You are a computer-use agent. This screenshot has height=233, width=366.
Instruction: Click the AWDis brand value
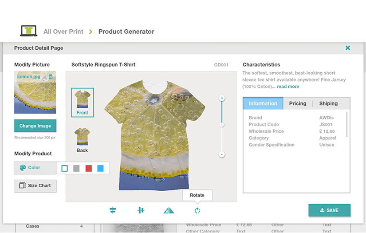pyautogui.click(x=327, y=118)
